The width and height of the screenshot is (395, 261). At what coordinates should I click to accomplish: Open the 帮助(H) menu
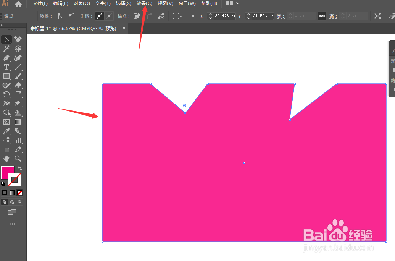209,3
